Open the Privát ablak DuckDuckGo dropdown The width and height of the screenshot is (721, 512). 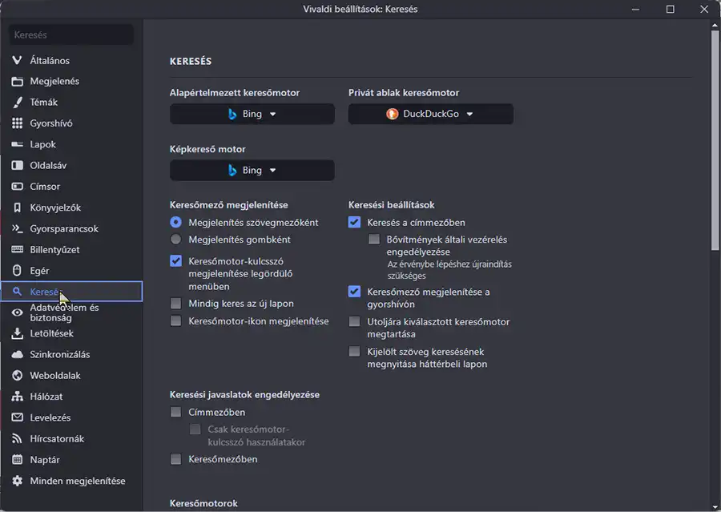tap(430, 114)
